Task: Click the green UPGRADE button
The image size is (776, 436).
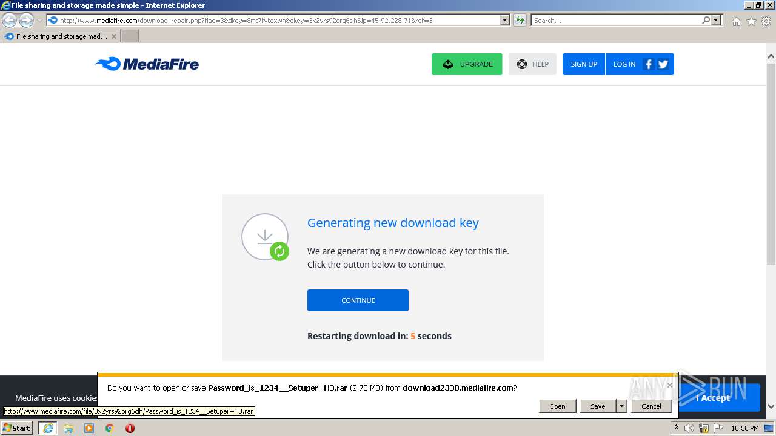Action: point(467,64)
